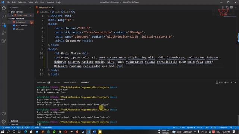Open Microsoft Edge from the taskbar
239x134 pixels.
[26, 131]
